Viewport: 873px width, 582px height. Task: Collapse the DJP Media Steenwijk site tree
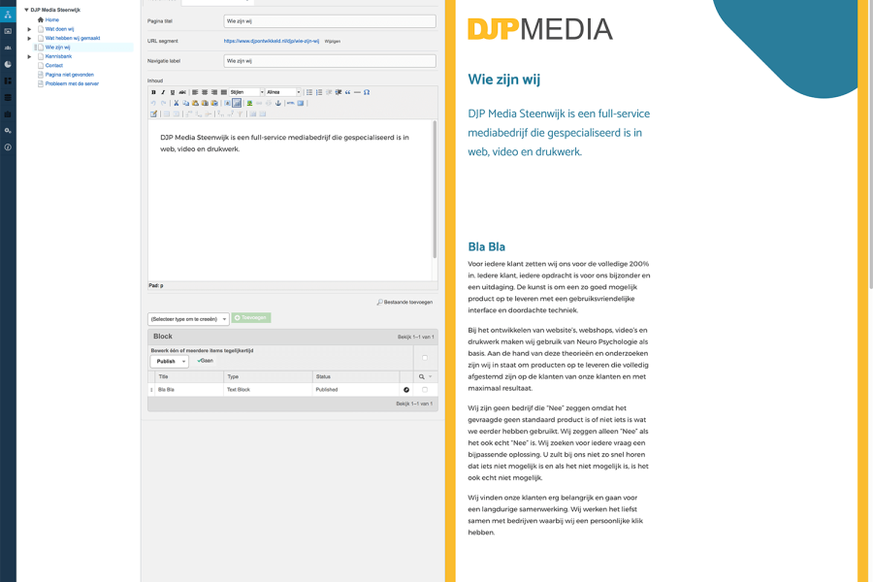point(26,10)
